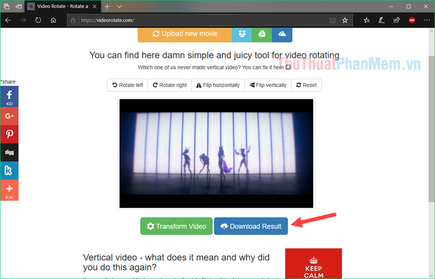
Task: Open more share options plus icon
Action: (x=9, y=190)
